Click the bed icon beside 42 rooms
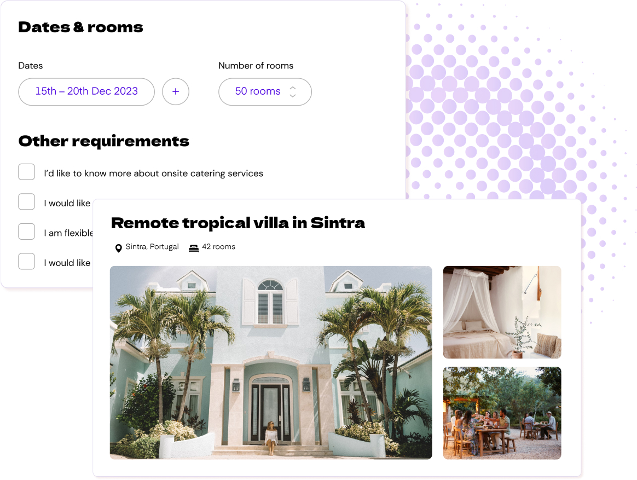 [x=194, y=248]
